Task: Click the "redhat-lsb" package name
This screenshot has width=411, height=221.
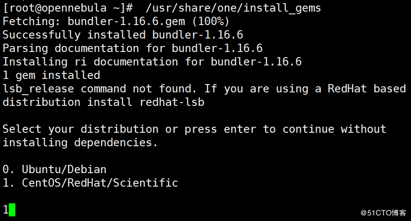Action: click(x=172, y=102)
